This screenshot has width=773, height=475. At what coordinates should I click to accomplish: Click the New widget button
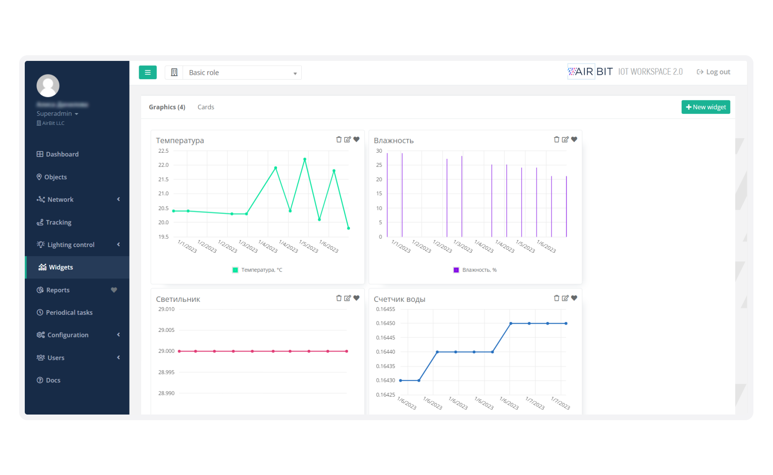tap(706, 107)
